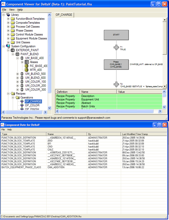
Task: Select the Equipment Unit property row
Action: [x=109, y=99]
